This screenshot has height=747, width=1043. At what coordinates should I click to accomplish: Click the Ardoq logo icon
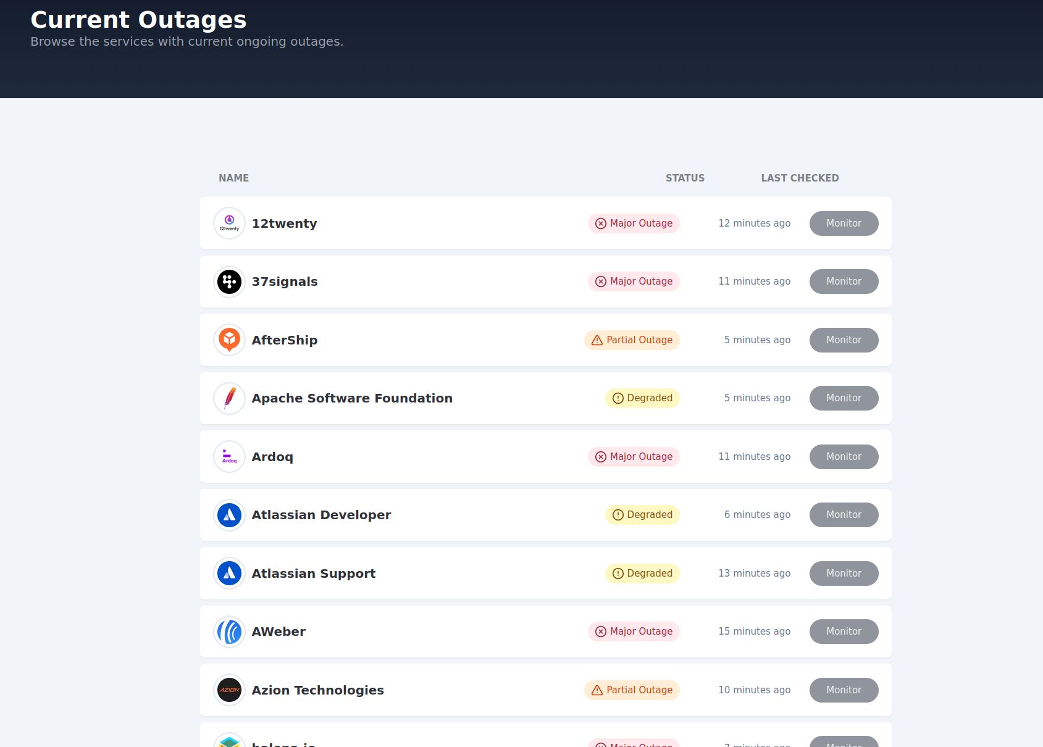[229, 456]
